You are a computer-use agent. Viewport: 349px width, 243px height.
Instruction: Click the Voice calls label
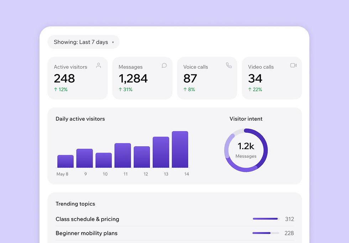tap(196, 67)
